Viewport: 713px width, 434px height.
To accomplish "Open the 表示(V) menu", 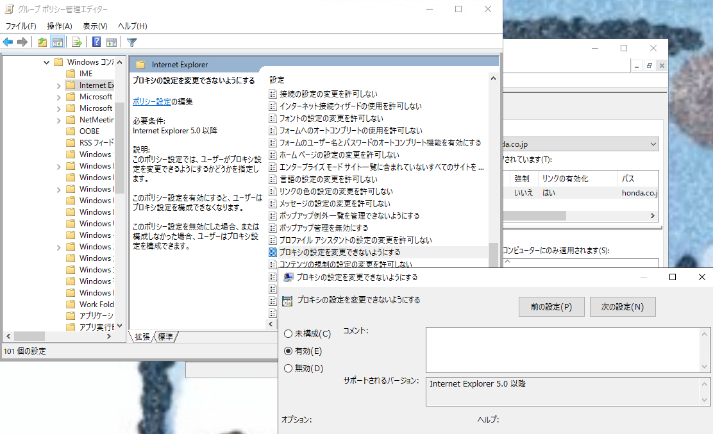I will tap(94, 26).
